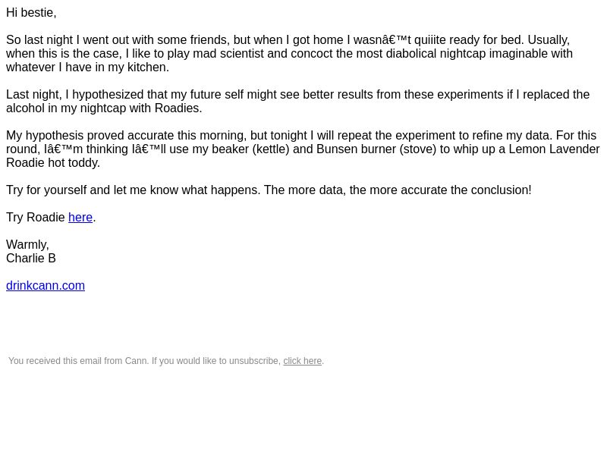Click the unsubscribe 'click here' link

tap(302, 361)
